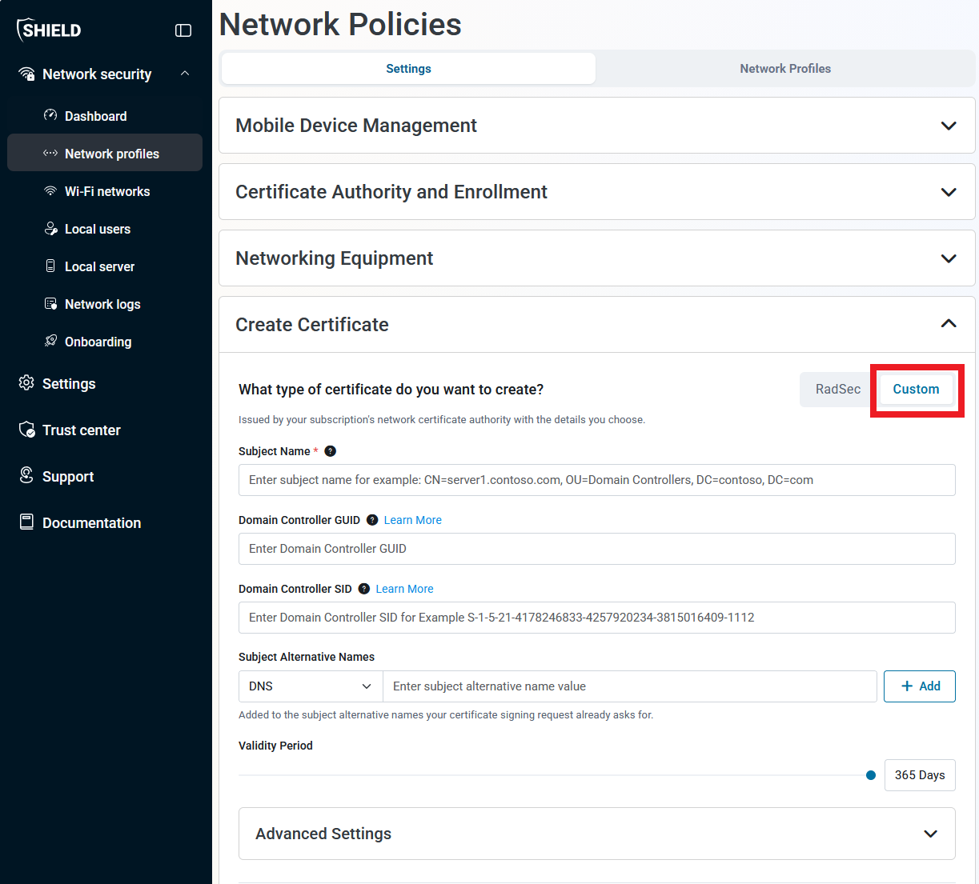Screen dimensions: 979x884
Task: Click the Local users person icon
Action: pyautogui.click(x=50, y=229)
